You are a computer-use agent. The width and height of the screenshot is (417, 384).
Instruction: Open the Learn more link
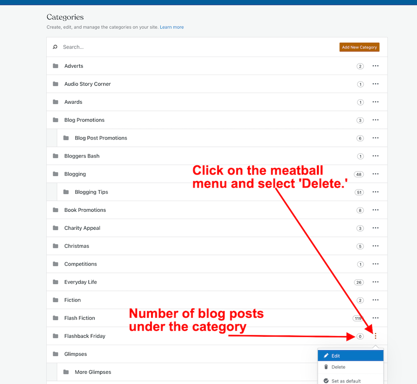pos(171,27)
